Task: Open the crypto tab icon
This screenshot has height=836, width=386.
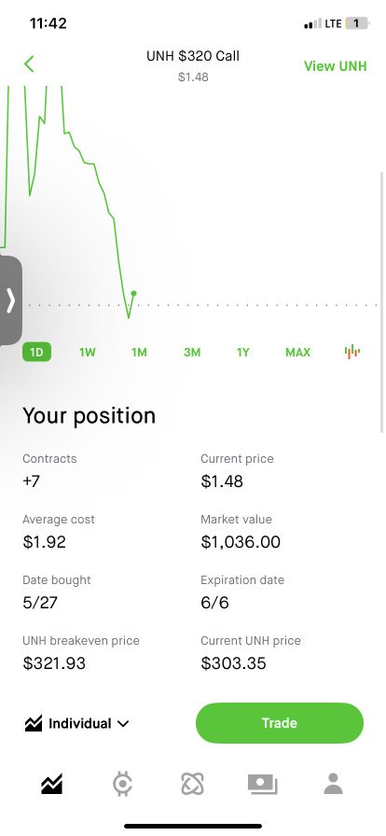Action: (x=123, y=785)
